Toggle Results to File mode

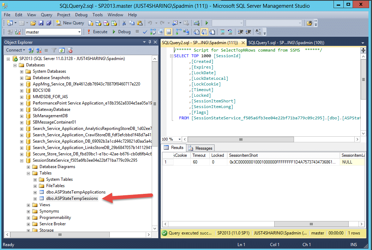click(x=212, y=32)
